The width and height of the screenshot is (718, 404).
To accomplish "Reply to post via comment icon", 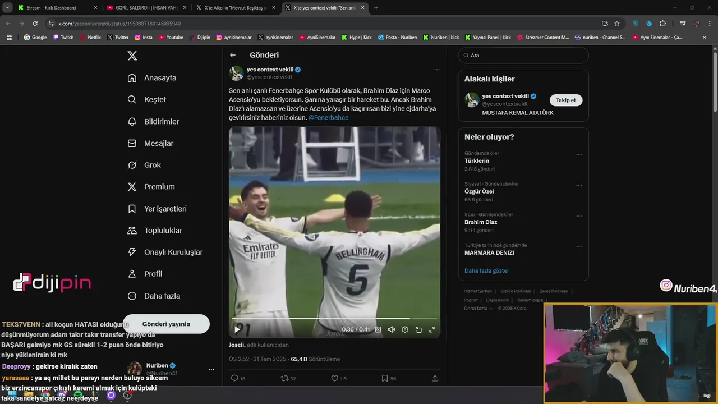I will coord(235,379).
